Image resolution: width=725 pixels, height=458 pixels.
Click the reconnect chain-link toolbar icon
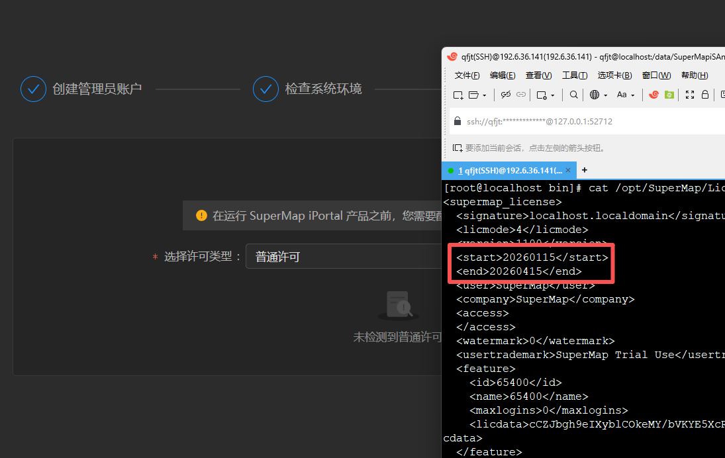pos(521,95)
